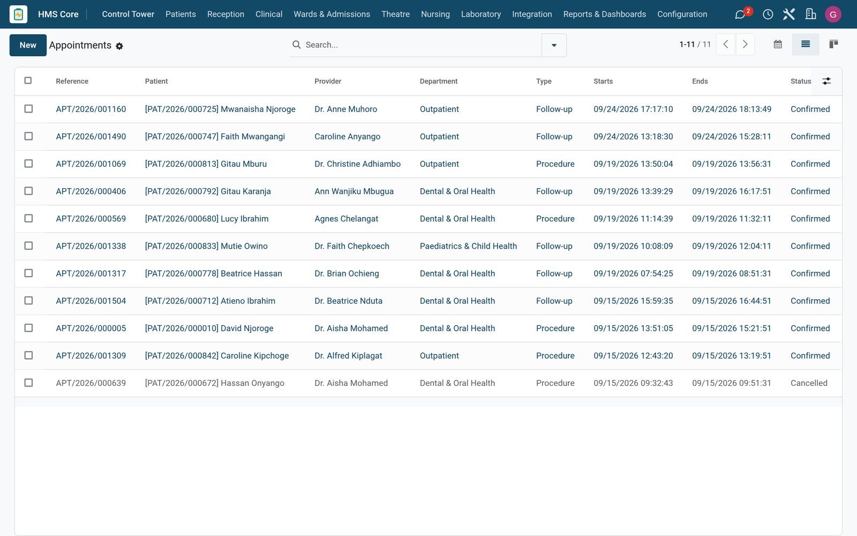Click the Cancelled status cell
The image size is (857, 536).
(x=809, y=383)
